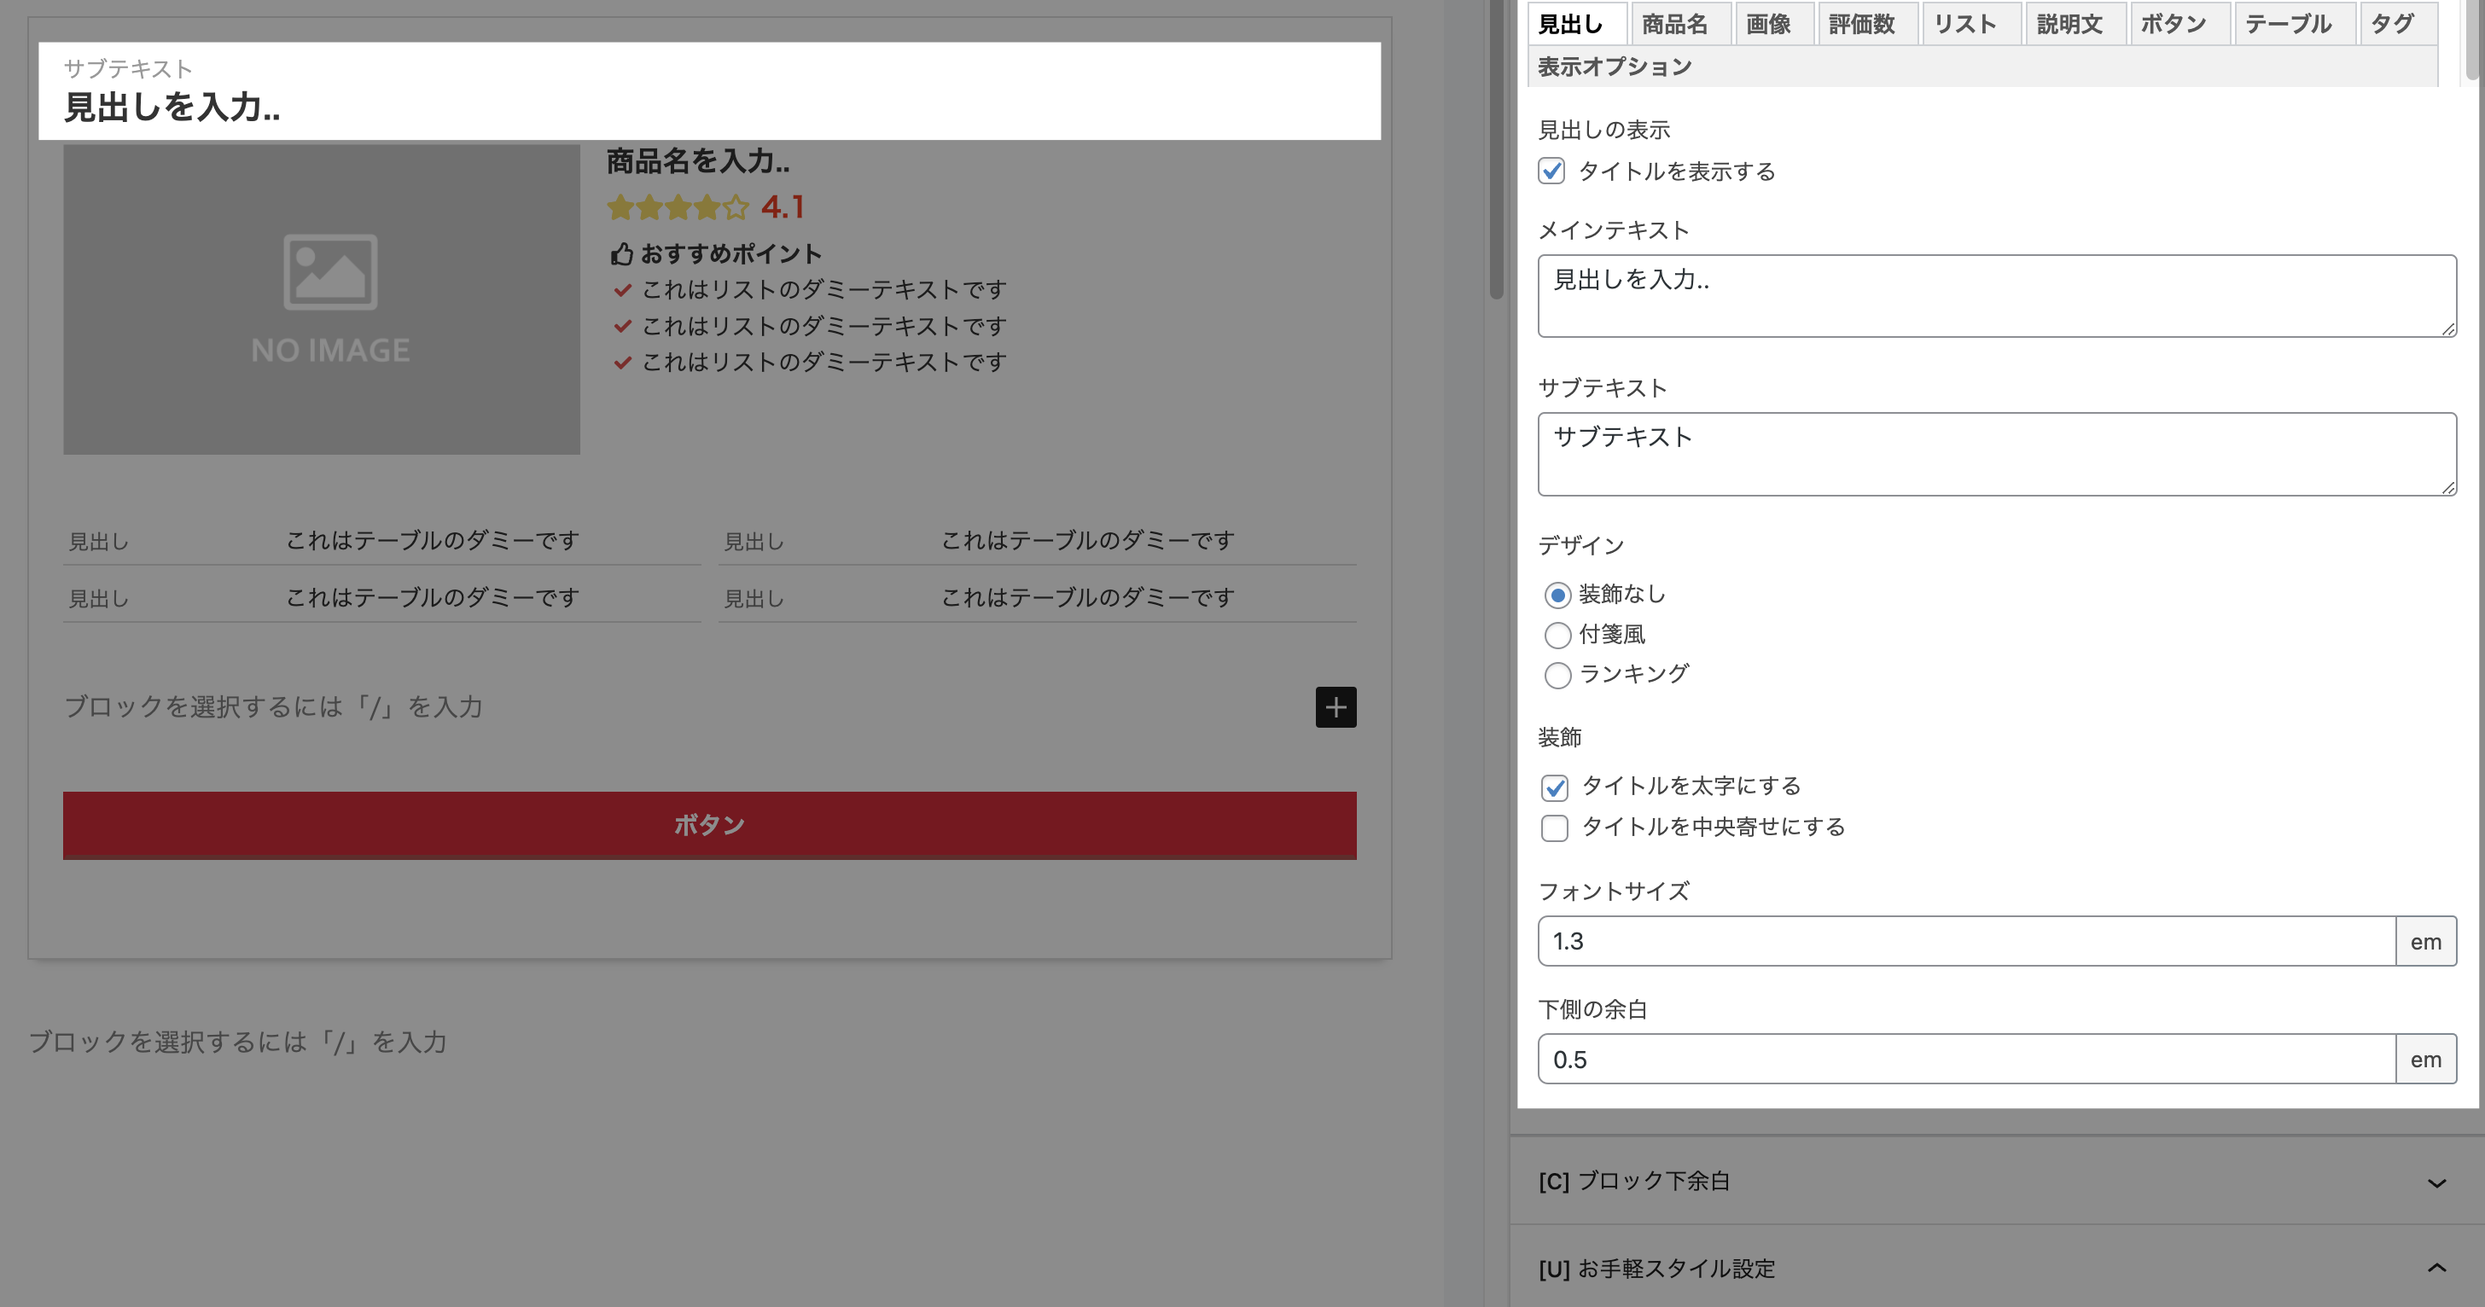Click the em unit beside 下側の余白
This screenshot has height=1307, width=2485.
pyautogui.click(x=2426, y=1059)
